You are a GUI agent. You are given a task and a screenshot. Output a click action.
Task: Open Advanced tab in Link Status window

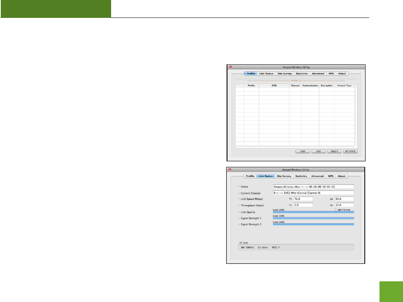pyautogui.click(x=317, y=176)
